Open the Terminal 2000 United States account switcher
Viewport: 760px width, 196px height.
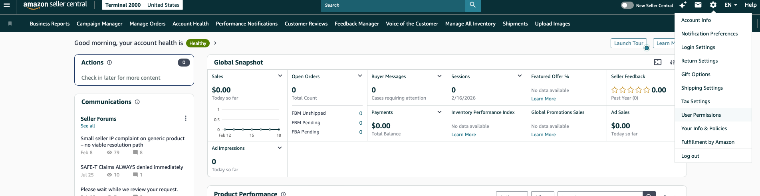point(142,5)
